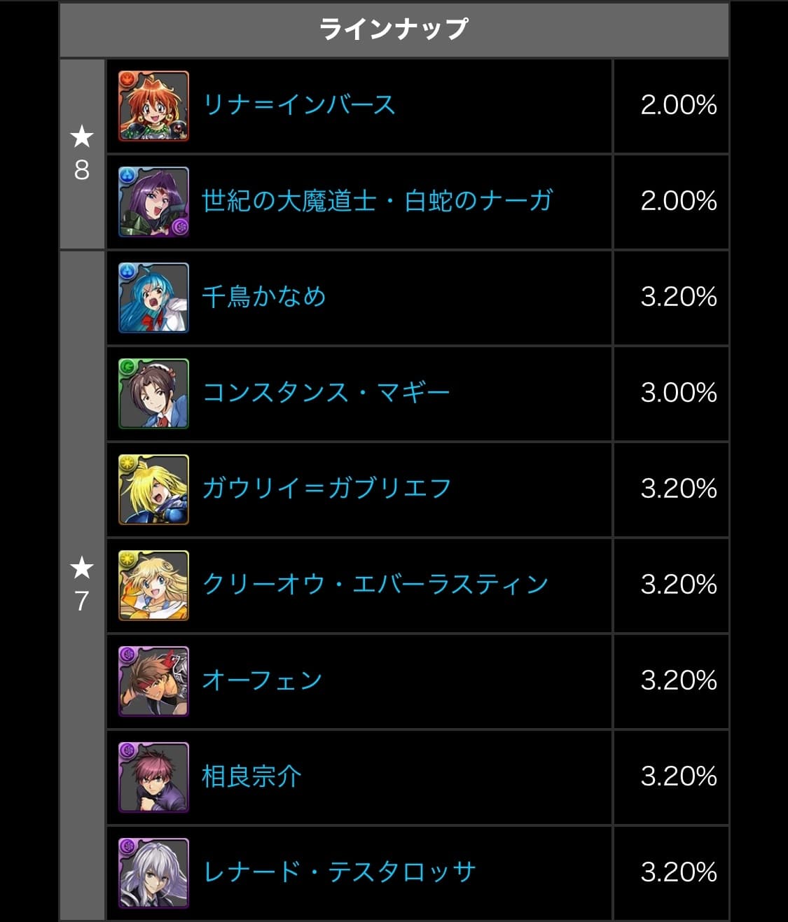Open the 世紀の大魔道士・白蛇のナーガ link

(x=378, y=201)
